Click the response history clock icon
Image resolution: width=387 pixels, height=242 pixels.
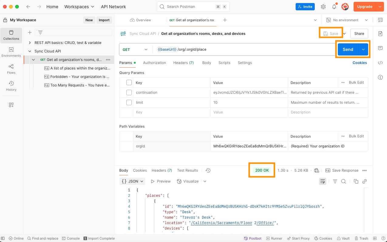208,170
